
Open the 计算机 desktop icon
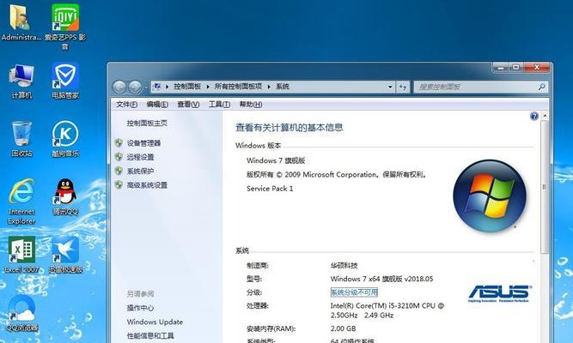pos(21,81)
